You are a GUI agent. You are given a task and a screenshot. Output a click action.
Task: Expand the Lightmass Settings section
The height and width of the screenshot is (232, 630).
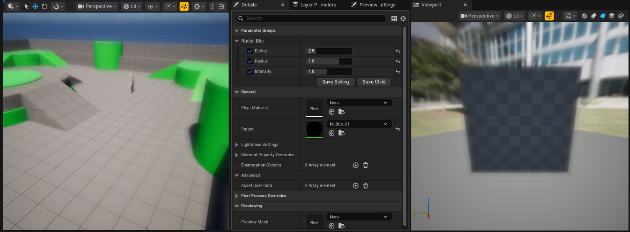point(237,144)
